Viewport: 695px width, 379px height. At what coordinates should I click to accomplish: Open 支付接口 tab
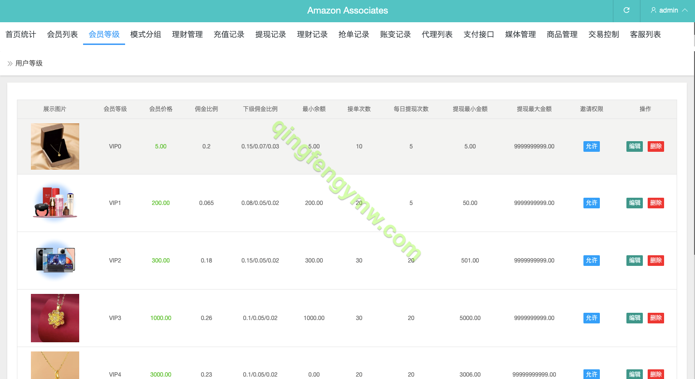point(479,34)
